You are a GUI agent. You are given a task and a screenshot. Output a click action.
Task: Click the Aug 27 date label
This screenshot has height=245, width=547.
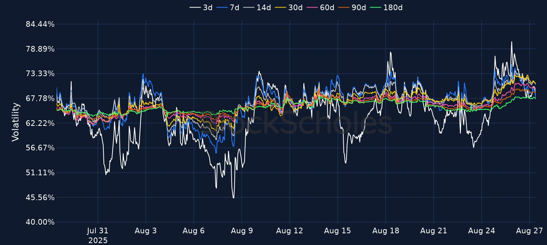pyautogui.click(x=529, y=231)
